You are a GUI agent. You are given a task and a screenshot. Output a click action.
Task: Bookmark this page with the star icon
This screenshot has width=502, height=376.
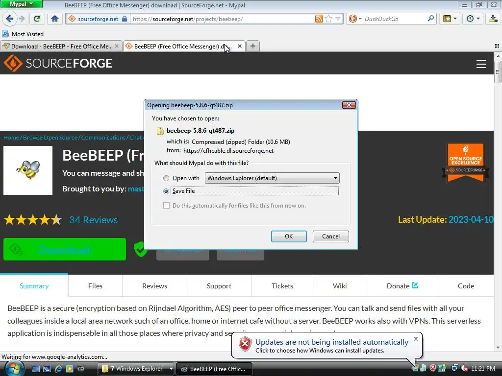pos(328,19)
